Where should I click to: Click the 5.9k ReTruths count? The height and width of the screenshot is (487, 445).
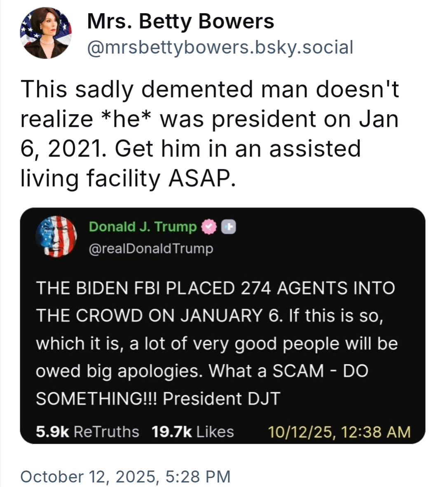pyautogui.click(x=87, y=432)
